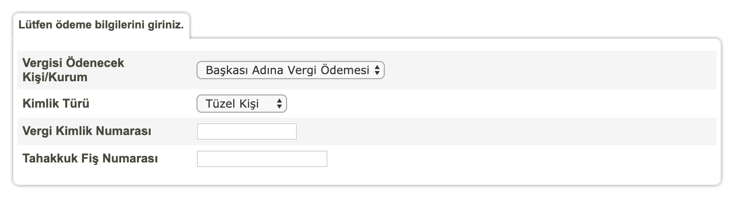Click the word Vergi in Vergi Kimlik label

(36, 131)
